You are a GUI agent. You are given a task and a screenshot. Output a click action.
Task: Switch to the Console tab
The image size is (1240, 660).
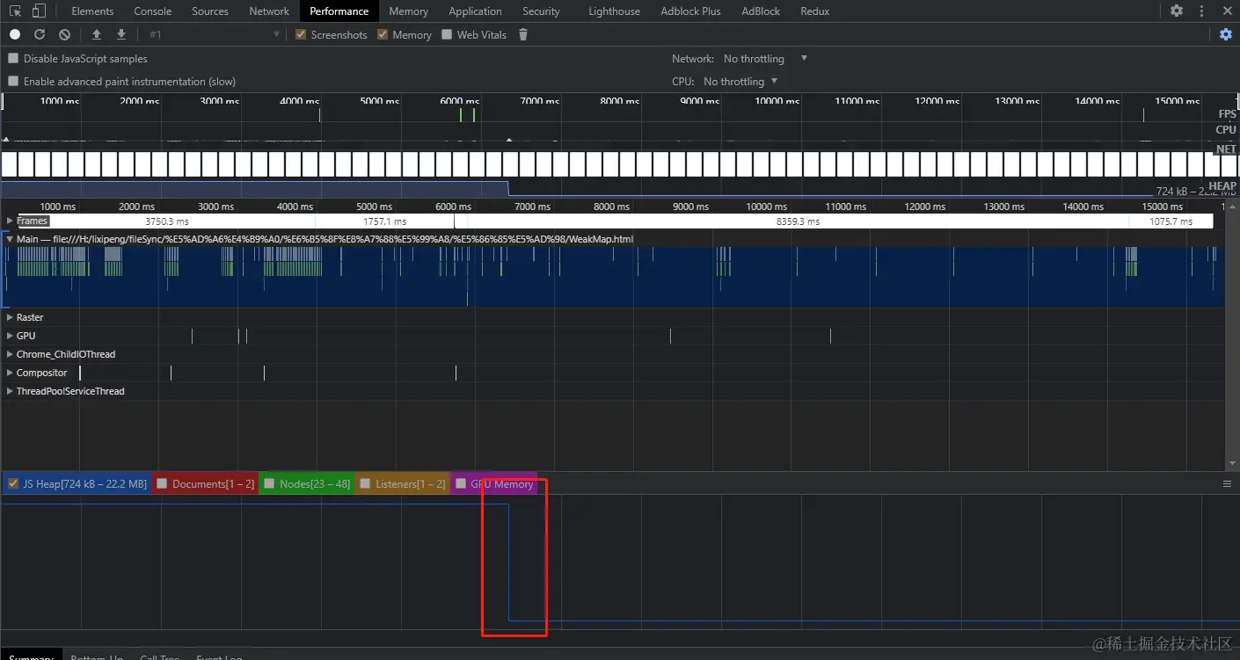click(153, 11)
